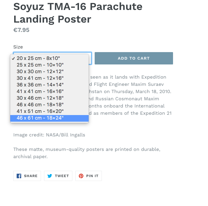The height and width of the screenshot is (206, 208).
Task: Click the Add to Cart button
Action: [x=134, y=58]
